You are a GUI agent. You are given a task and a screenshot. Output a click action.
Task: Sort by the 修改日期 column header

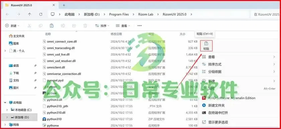(x=116, y=34)
